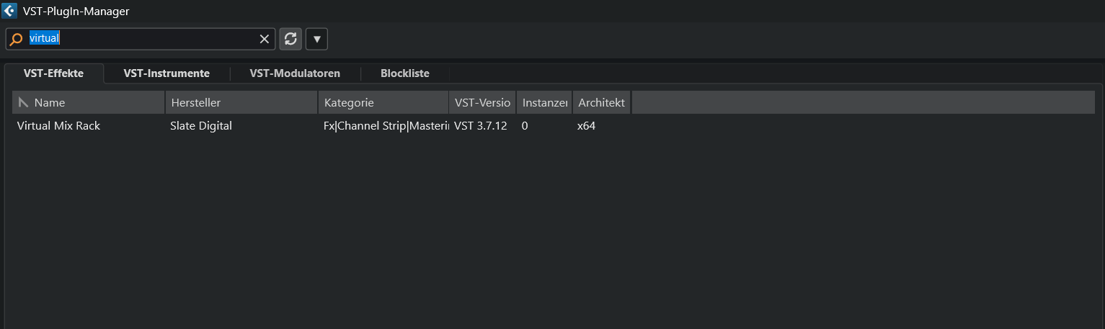Click the VST 3.7.12 version cell
Viewport: 1105px width, 329px height.
481,126
